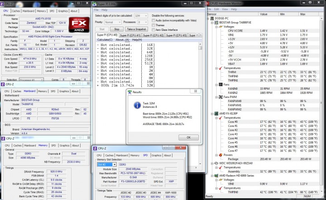Toggle the Themes checkbox in Hyper PI

pos(153,25)
